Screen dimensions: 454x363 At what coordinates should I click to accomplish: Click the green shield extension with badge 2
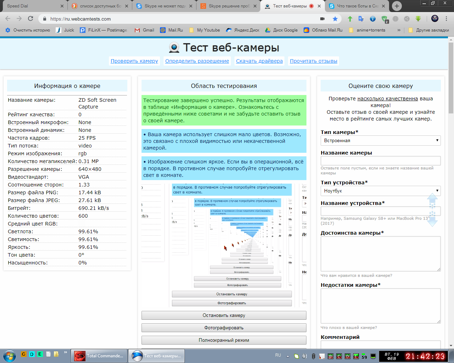(384, 19)
